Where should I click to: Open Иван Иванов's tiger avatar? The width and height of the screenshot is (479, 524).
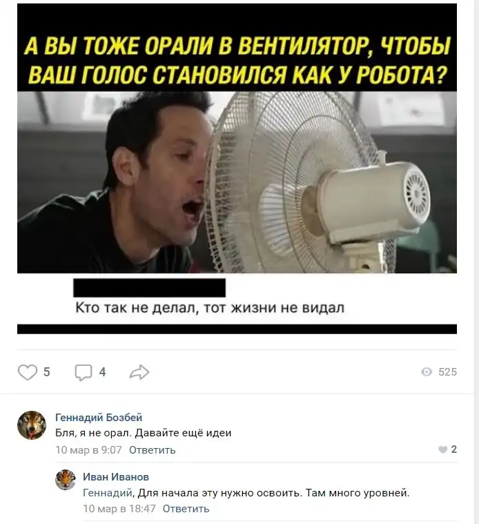66,480
